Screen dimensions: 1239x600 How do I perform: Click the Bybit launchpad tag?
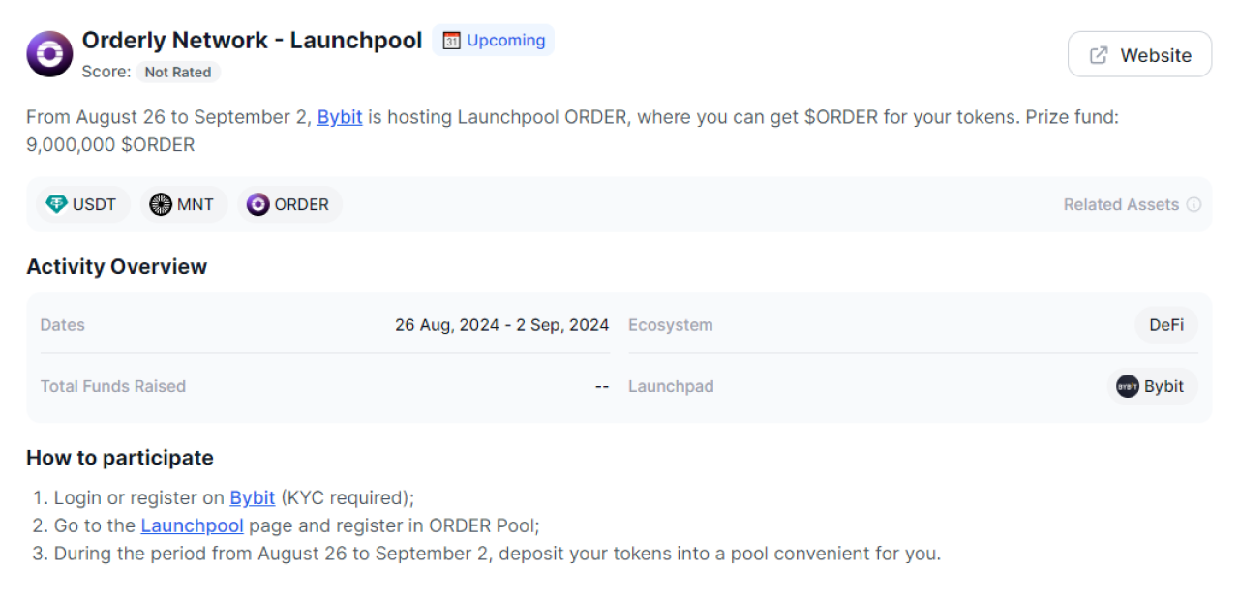pos(1153,386)
